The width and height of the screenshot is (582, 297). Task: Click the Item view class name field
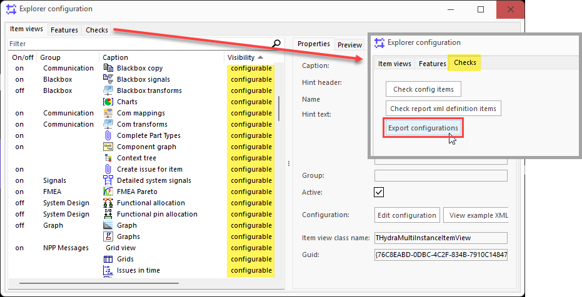click(x=441, y=238)
